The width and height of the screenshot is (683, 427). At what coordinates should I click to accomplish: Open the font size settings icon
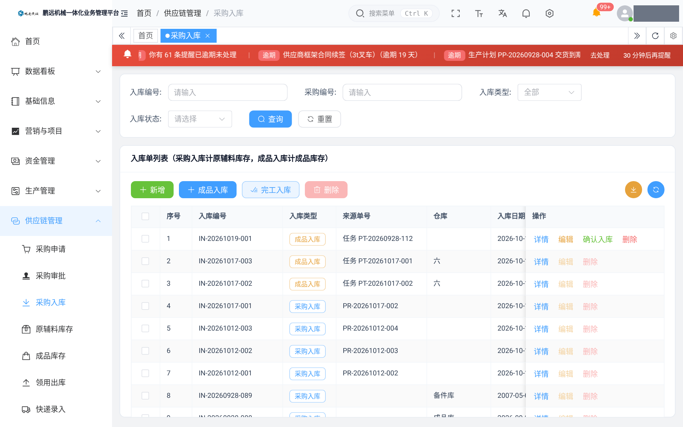(479, 14)
